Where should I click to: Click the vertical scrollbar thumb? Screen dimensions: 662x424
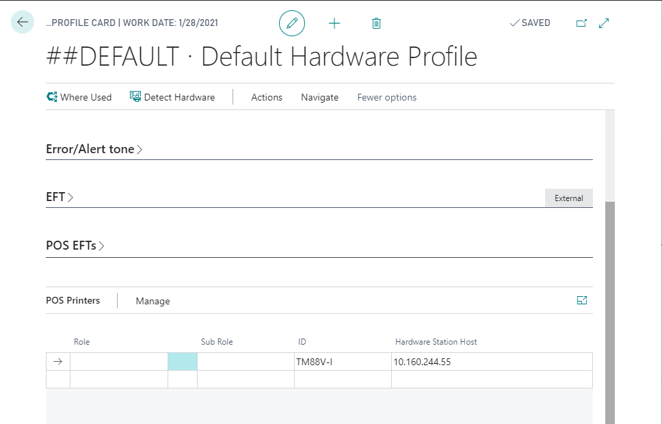[x=610, y=308]
